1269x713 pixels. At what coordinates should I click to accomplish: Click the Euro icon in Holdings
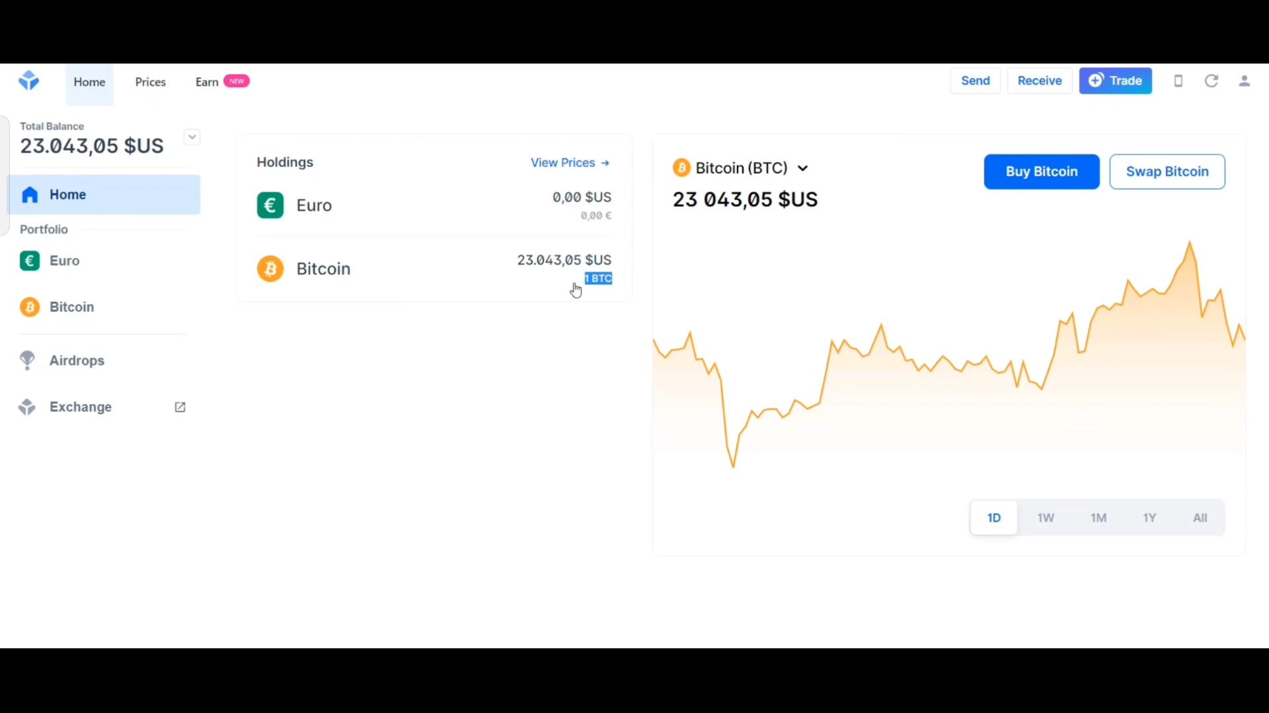(x=270, y=205)
